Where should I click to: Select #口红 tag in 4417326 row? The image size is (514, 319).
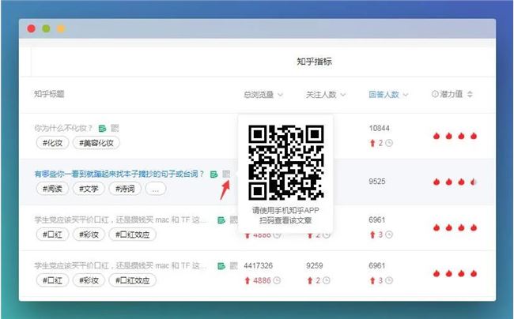[52, 280]
